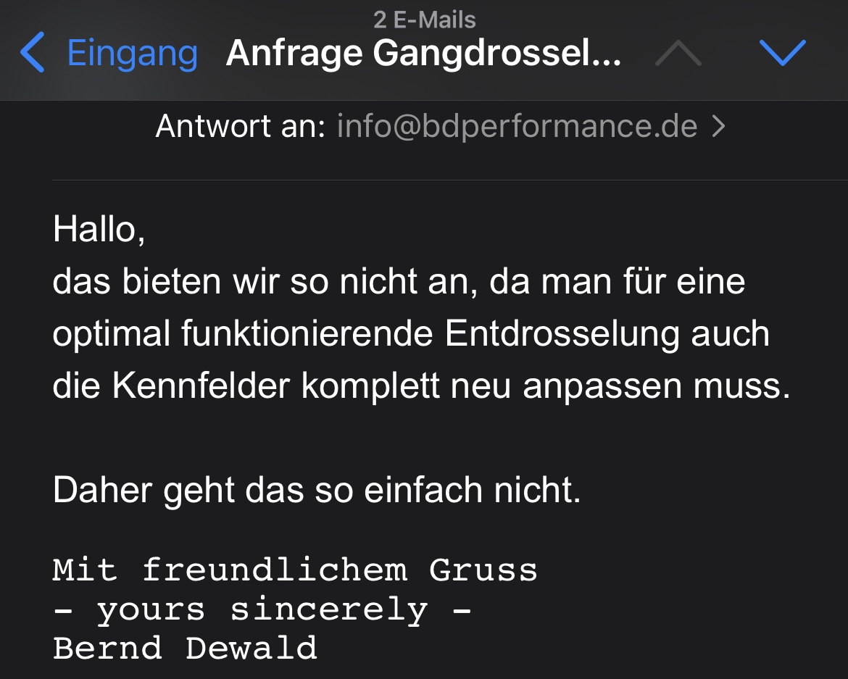Expand reply-to details via right chevron
Image resolution: width=848 pixels, height=679 pixels.
718,128
